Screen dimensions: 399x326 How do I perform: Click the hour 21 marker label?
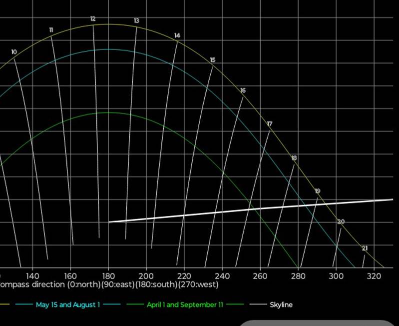(365, 248)
